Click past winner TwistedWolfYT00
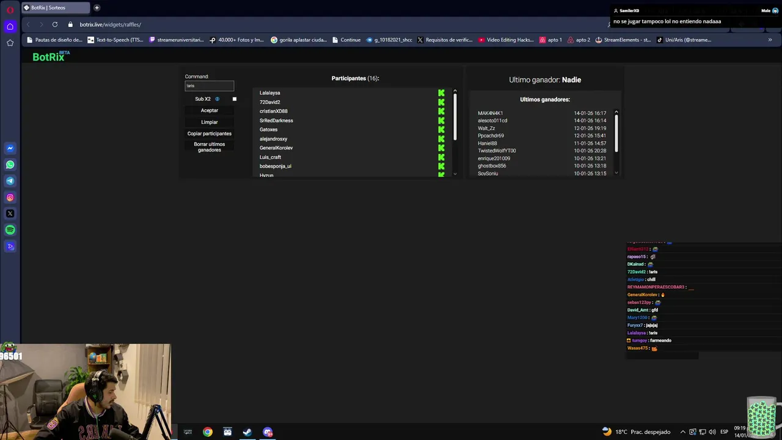 [x=497, y=151]
